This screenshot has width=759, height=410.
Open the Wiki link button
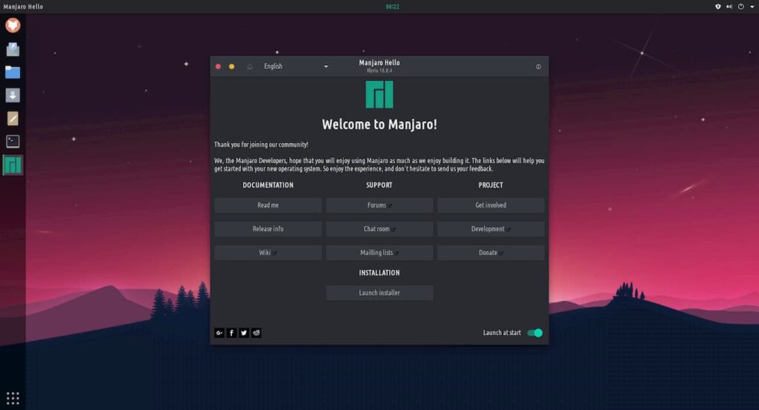pyautogui.click(x=268, y=253)
